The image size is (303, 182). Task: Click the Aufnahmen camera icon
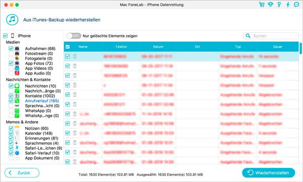pos(17,49)
